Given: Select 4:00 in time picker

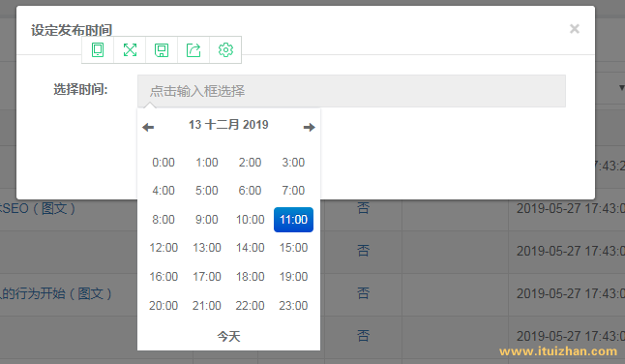Looking at the screenshot, I should pos(164,190).
